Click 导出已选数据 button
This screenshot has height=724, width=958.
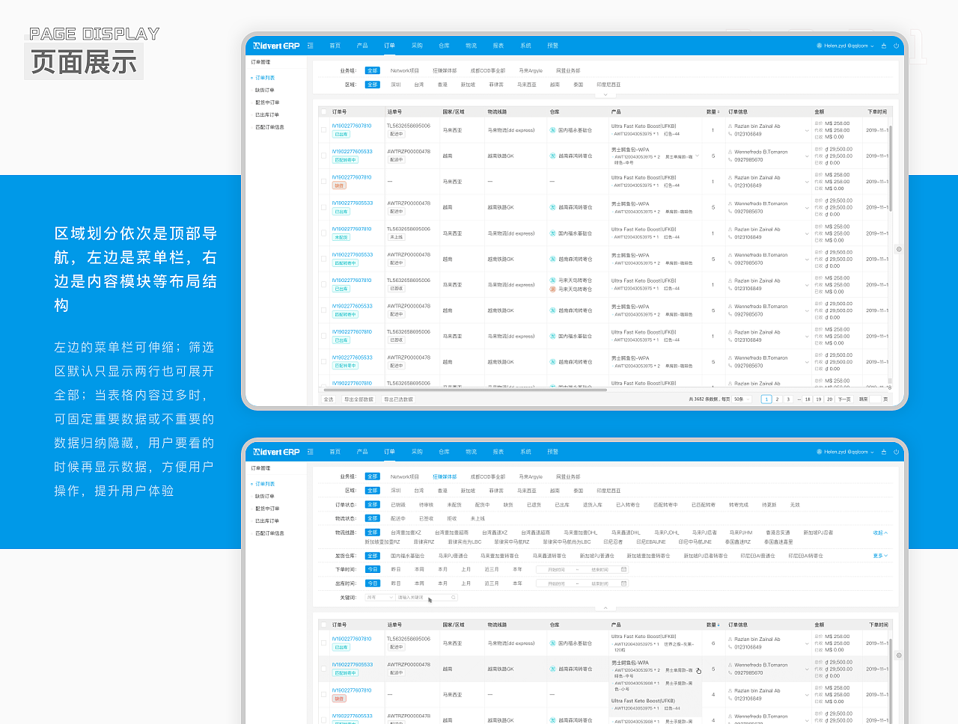(x=398, y=399)
